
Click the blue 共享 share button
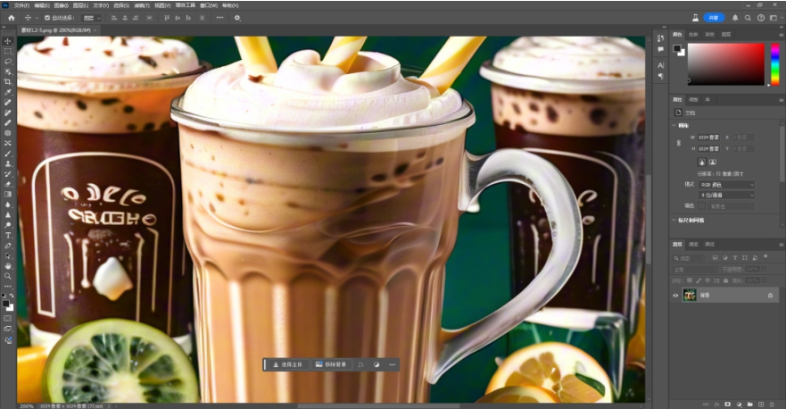click(713, 17)
